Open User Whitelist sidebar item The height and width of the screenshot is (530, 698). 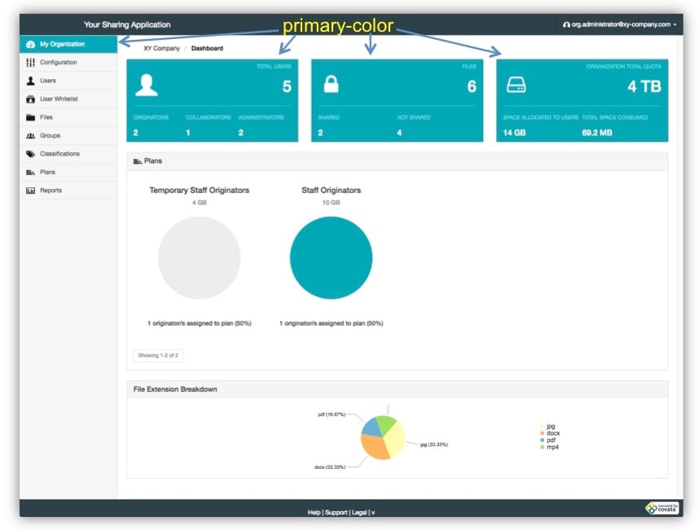(68, 99)
